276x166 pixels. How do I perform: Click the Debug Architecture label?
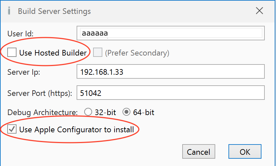pos(43,112)
